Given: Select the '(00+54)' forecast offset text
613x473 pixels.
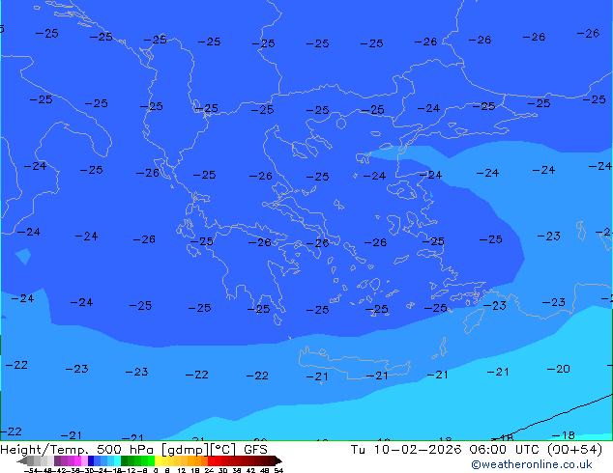Looking at the screenshot, I should point(574,450).
